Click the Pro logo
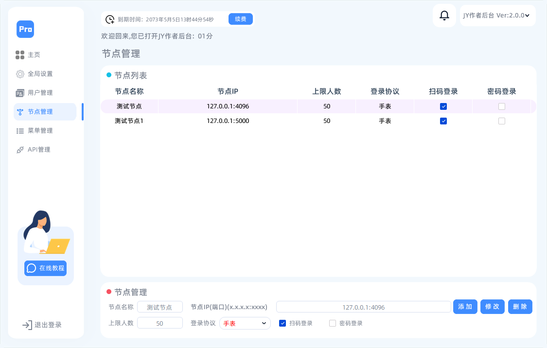Viewport: 547px width, 348px height. pyautogui.click(x=25, y=29)
